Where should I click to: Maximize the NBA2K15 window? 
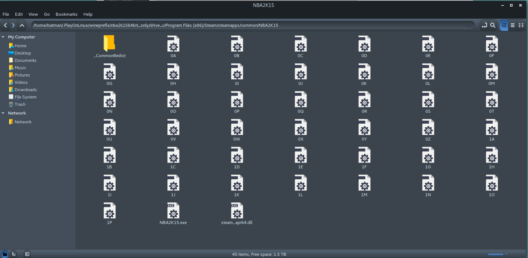point(511,5)
